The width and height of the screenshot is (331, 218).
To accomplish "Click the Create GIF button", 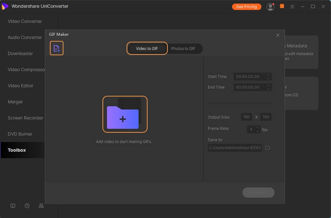I will pos(258,192).
